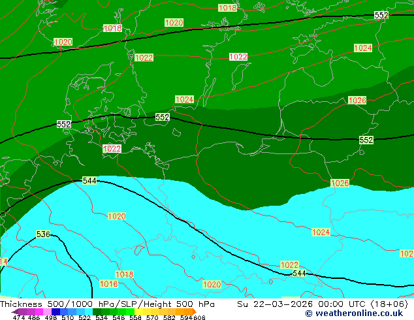
Task: Click the 498 value under the legend
Action: point(51,317)
